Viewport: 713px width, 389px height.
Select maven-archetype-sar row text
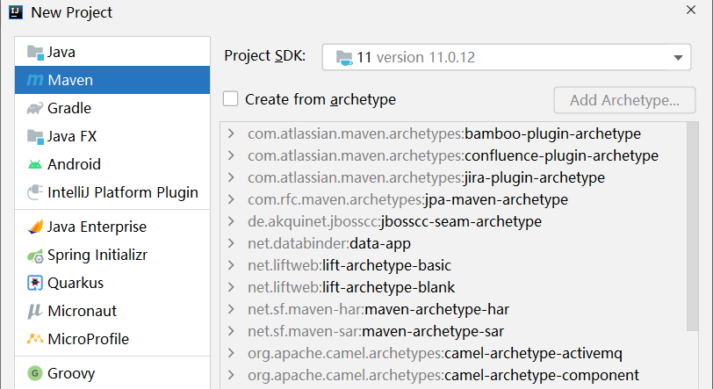pos(376,331)
